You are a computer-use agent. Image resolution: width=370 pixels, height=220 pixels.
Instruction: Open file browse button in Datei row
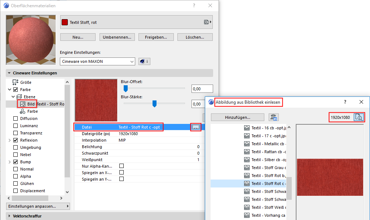coord(195,127)
